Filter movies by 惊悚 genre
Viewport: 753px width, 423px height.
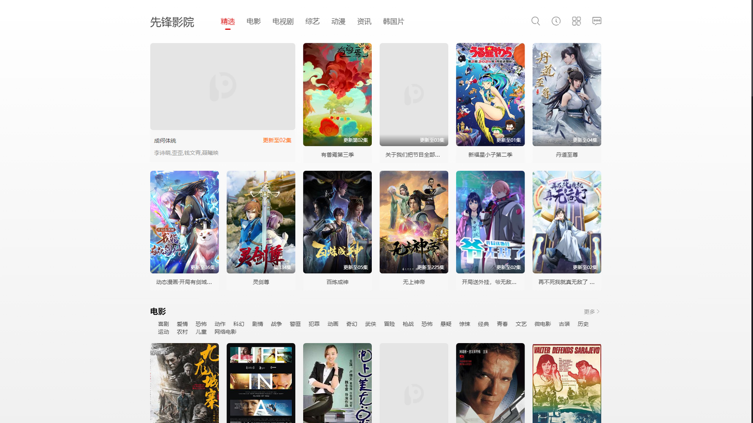pos(465,324)
